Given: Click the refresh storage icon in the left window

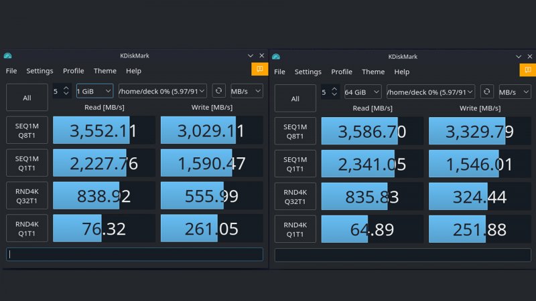Looking at the screenshot, I should pos(218,91).
